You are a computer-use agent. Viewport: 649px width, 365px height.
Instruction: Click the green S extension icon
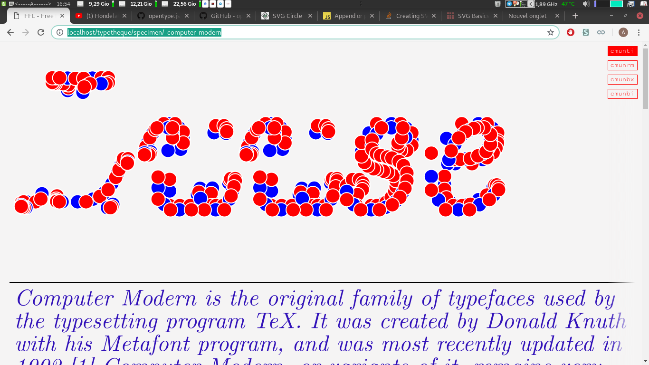pos(586,32)
